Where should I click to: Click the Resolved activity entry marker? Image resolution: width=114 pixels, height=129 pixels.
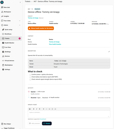coord(29,98)
